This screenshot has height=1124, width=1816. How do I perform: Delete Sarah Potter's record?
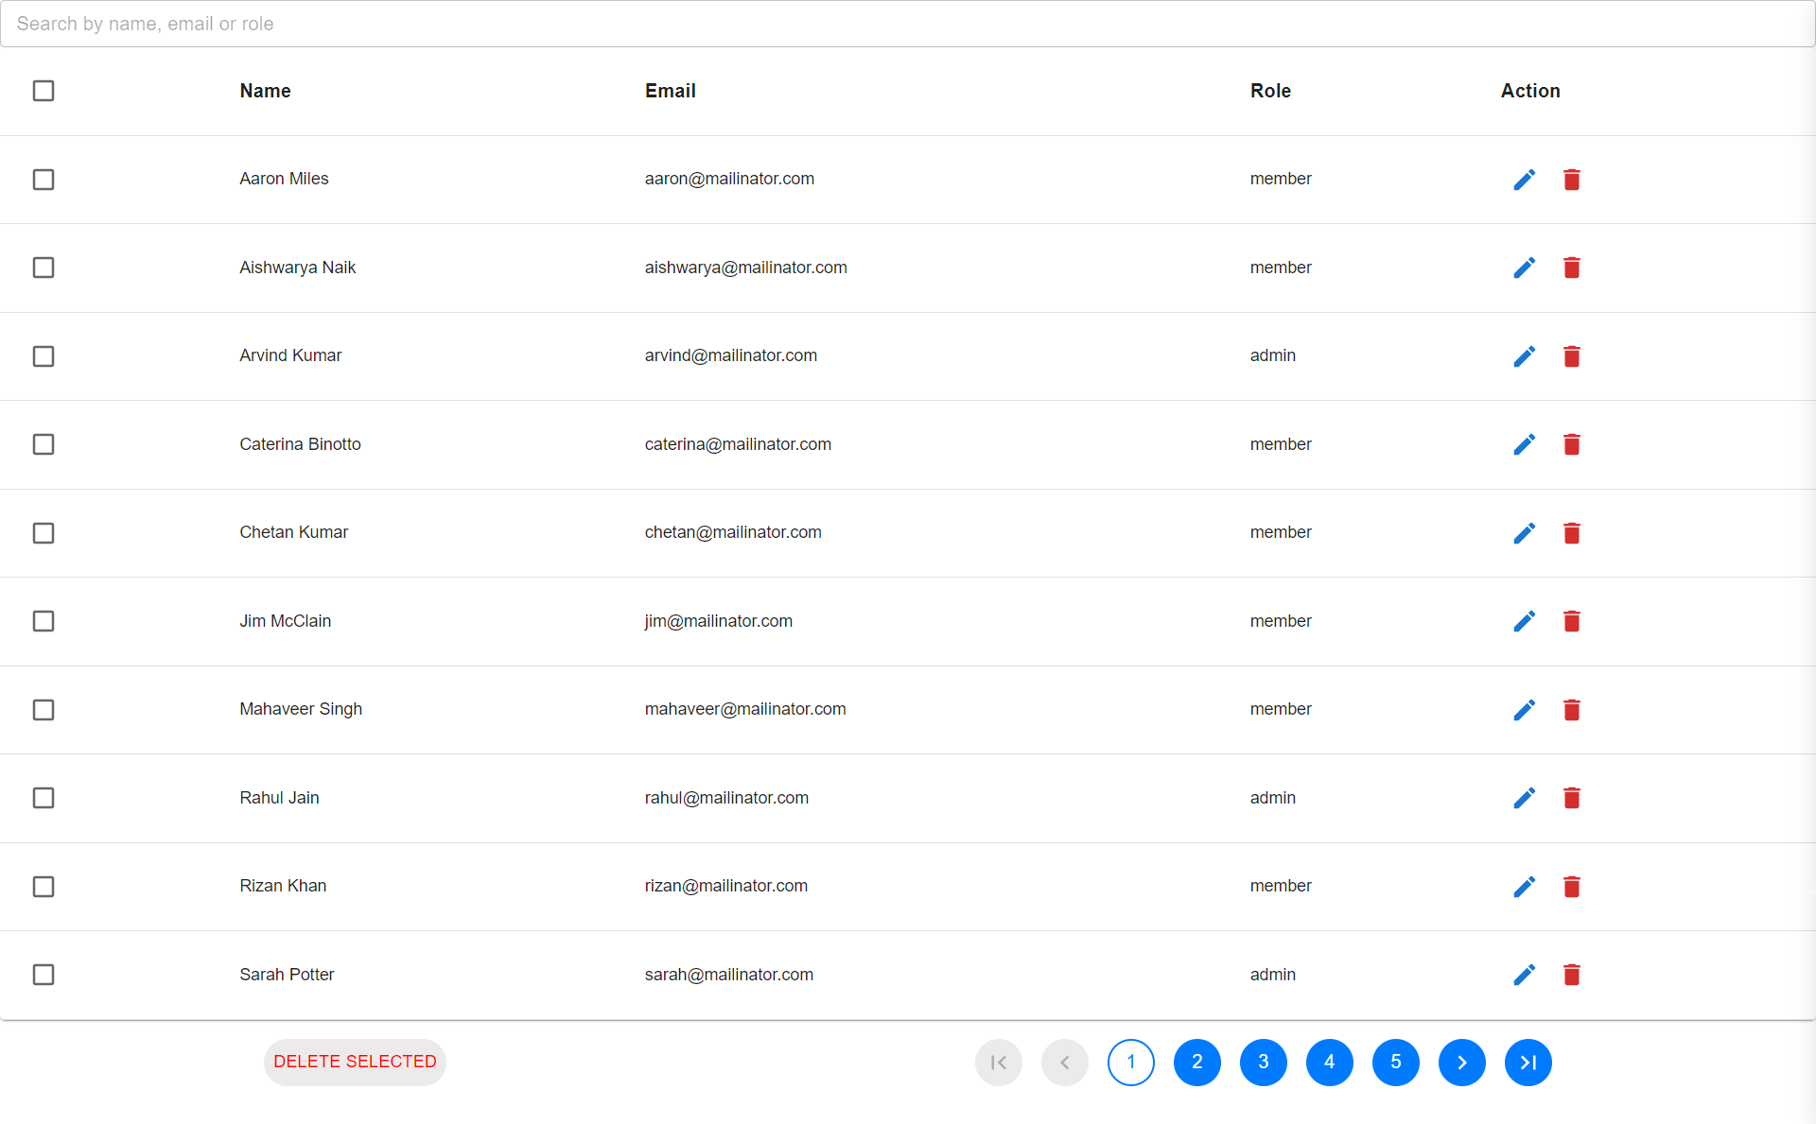point(1571,975)
